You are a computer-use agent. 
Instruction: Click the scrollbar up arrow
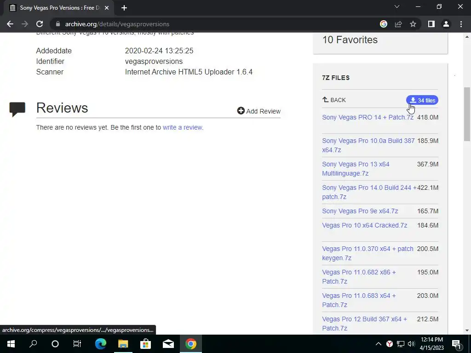[x=467, y=37]
